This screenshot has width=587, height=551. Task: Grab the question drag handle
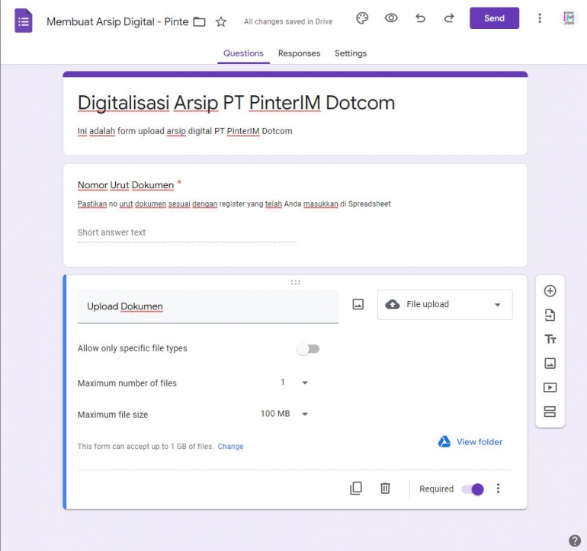tap(296, 282)
